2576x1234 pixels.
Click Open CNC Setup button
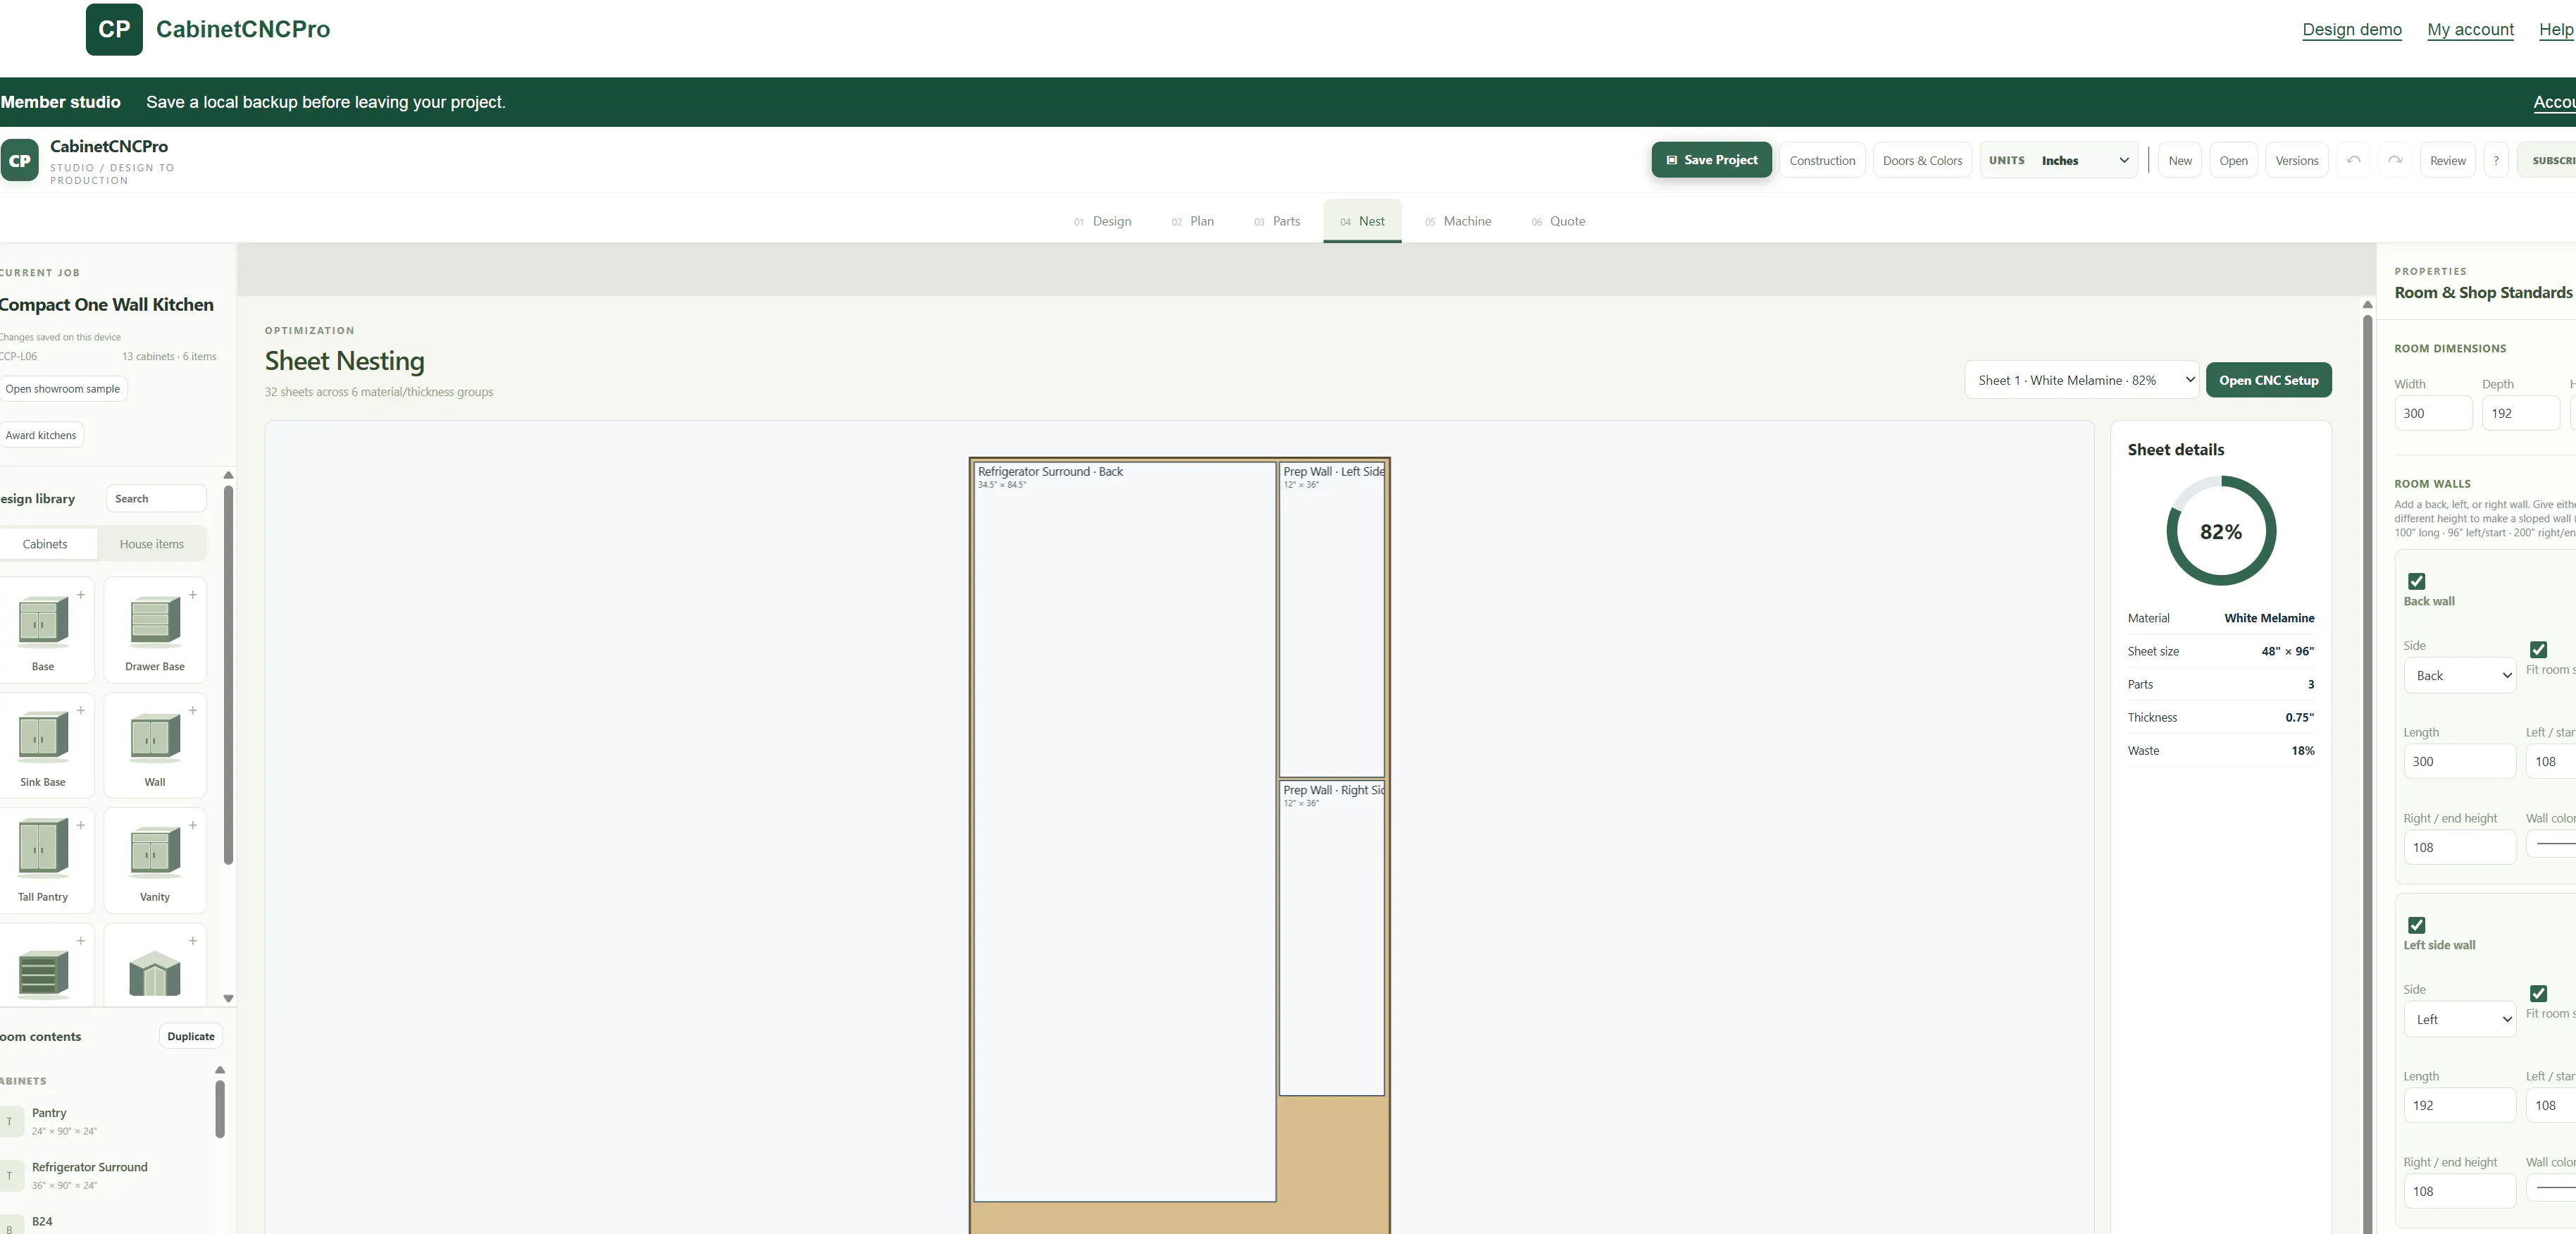[2268, 381]
